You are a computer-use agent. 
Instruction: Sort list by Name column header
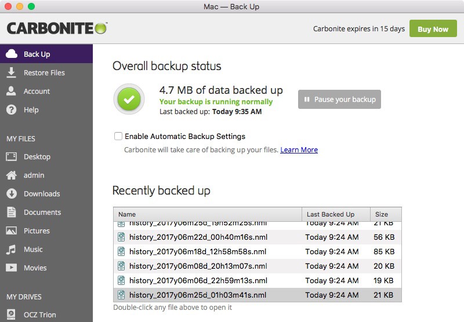coord(208,214)
